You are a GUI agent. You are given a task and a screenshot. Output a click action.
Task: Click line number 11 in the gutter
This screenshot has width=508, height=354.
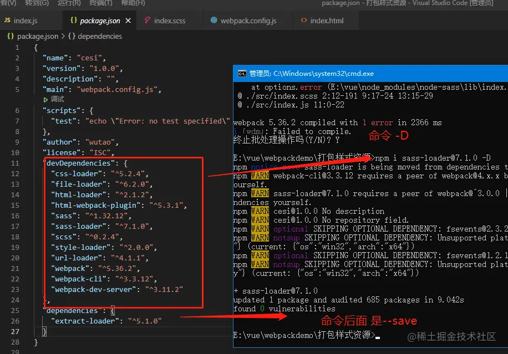(x=15, y=163)
